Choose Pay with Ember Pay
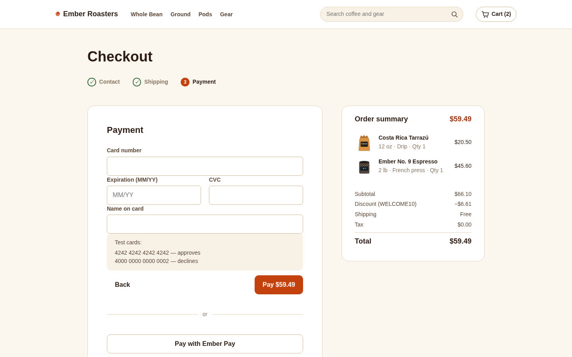Screen dimensions: 572x357 point(205,344)
